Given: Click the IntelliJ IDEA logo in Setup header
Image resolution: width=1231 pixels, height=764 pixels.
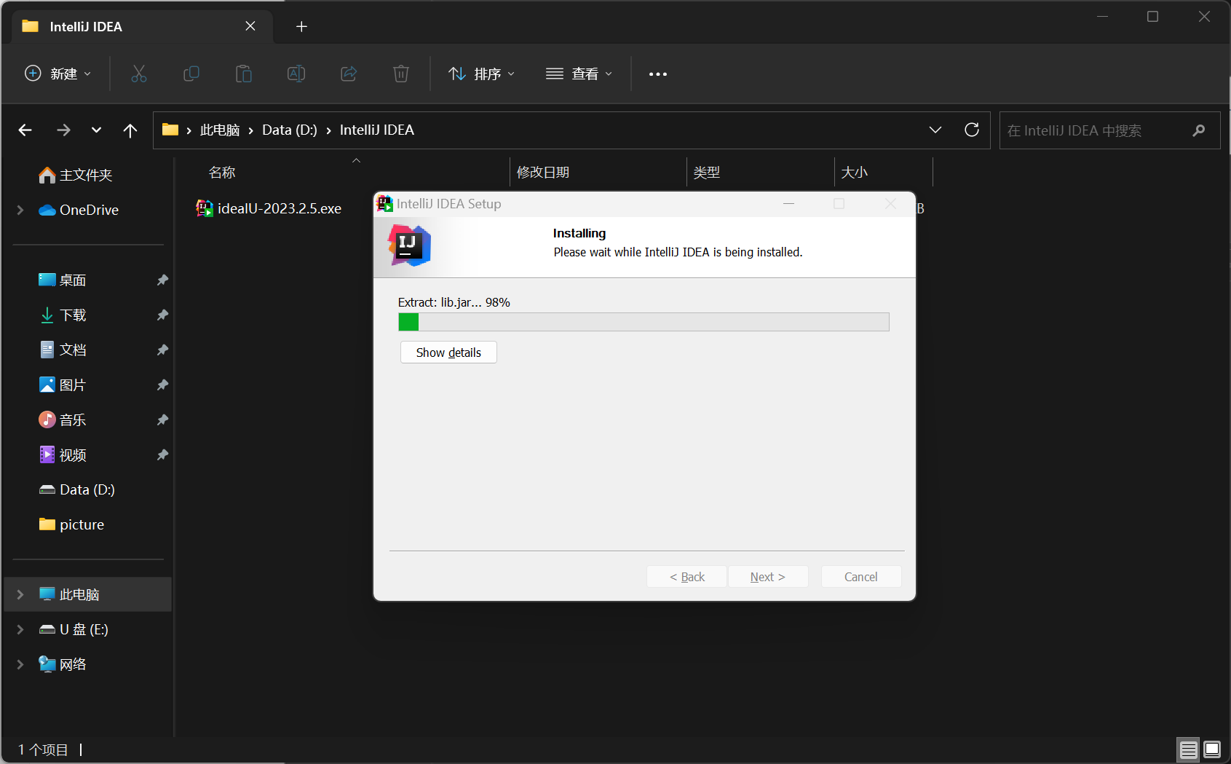Looking at the screenshot, I should 409,245.
